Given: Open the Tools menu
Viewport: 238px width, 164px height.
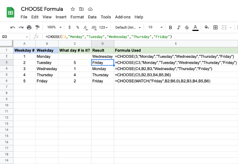Looking at the screenshot, I should click(106, 17).
